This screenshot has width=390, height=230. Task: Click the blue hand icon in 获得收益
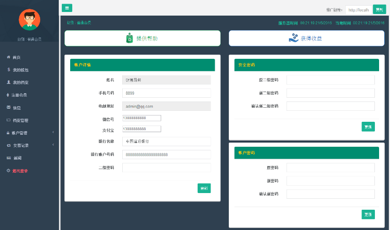[x=293, y=39]
